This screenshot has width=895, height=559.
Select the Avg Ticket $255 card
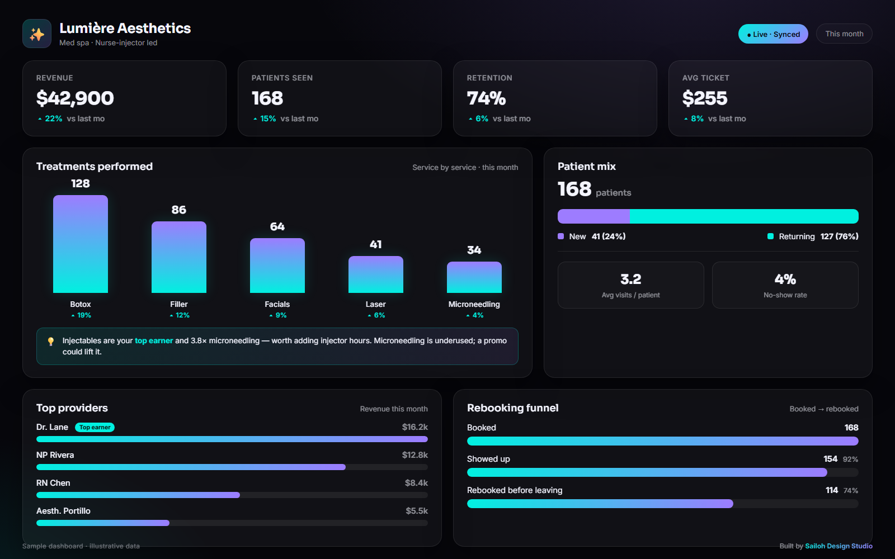770,98
